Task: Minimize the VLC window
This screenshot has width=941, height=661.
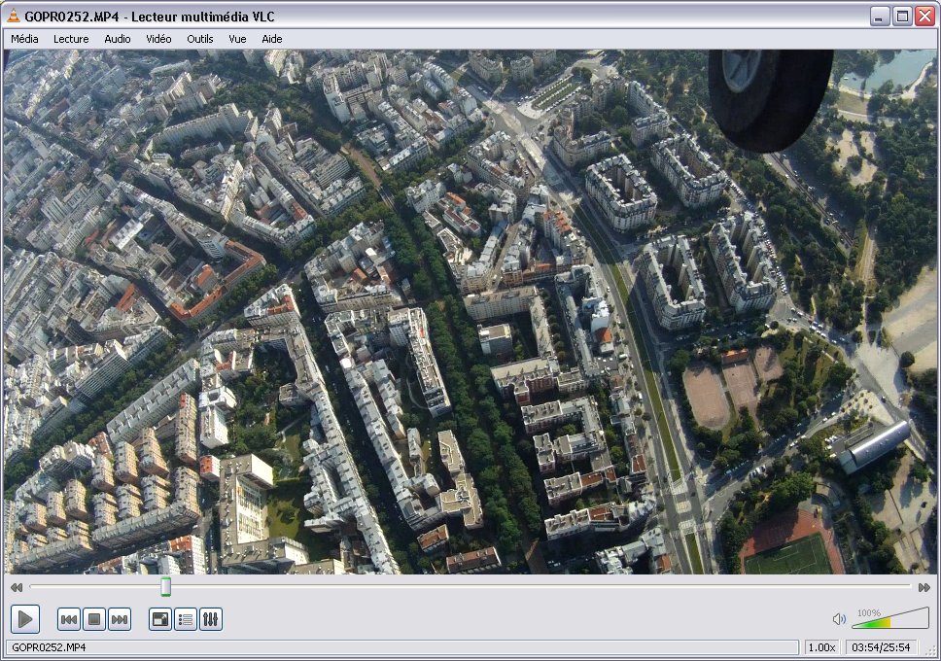Action: [879, 17]
